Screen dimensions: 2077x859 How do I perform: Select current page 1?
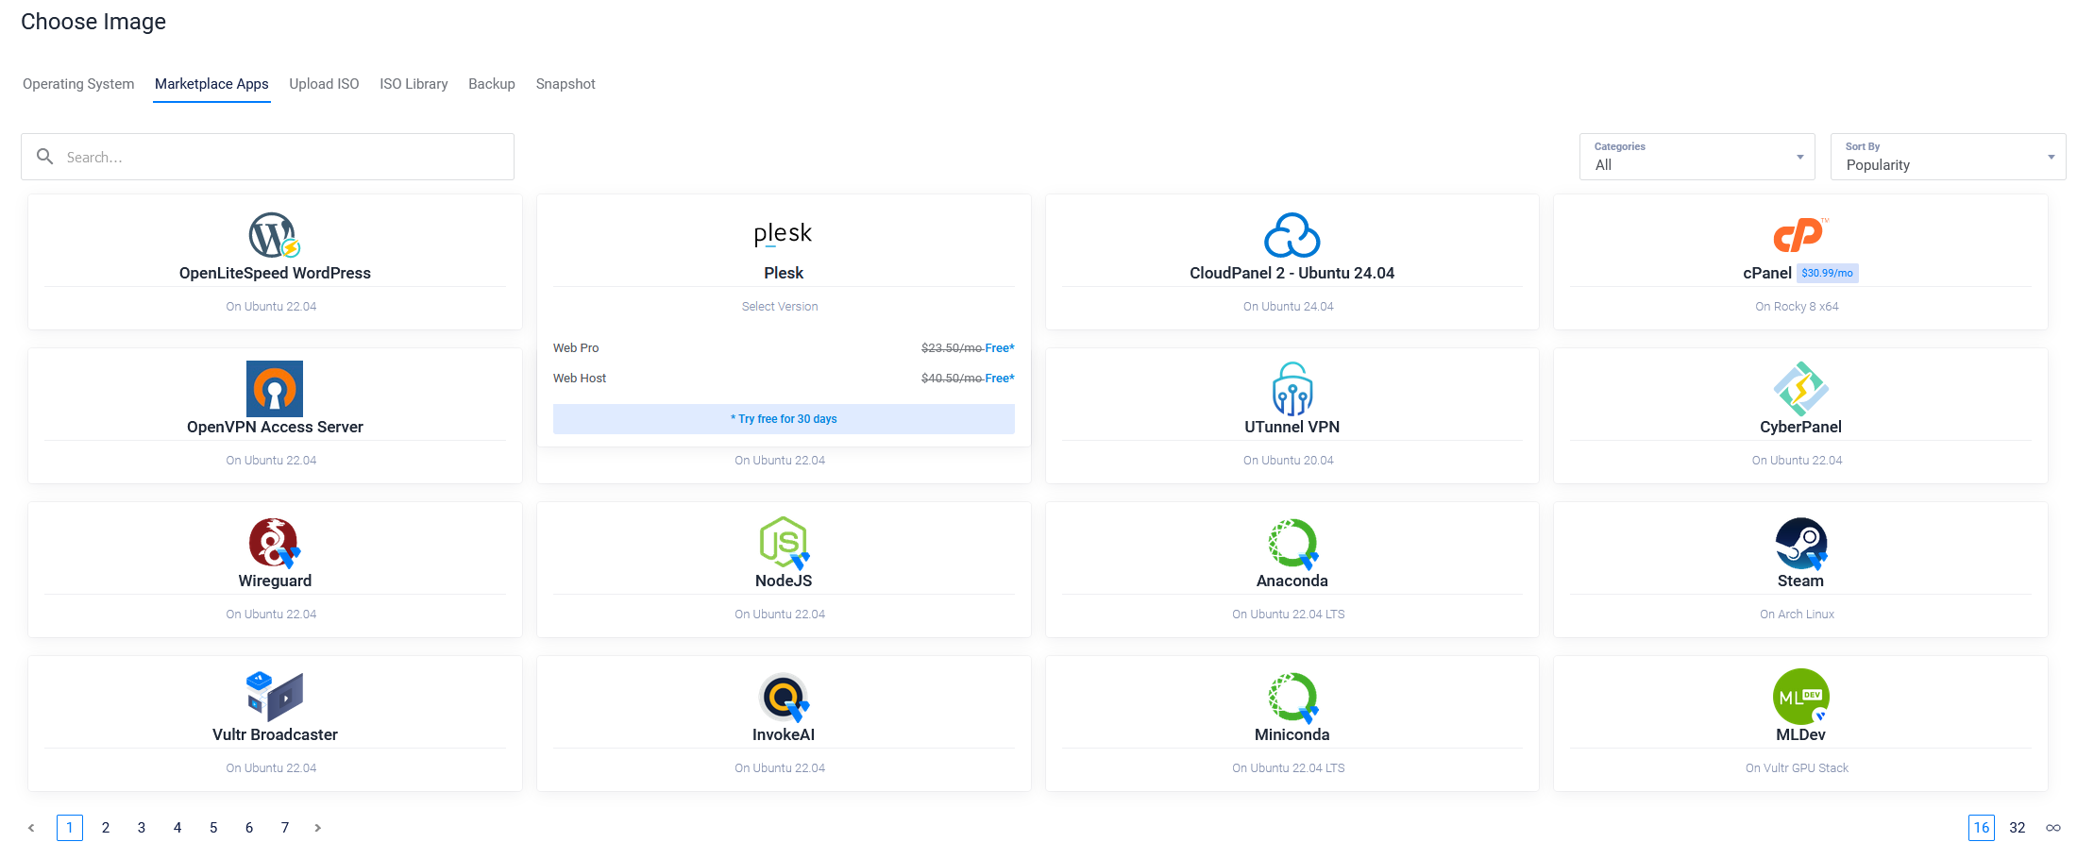pyautogui.click(x=70, y=828)
